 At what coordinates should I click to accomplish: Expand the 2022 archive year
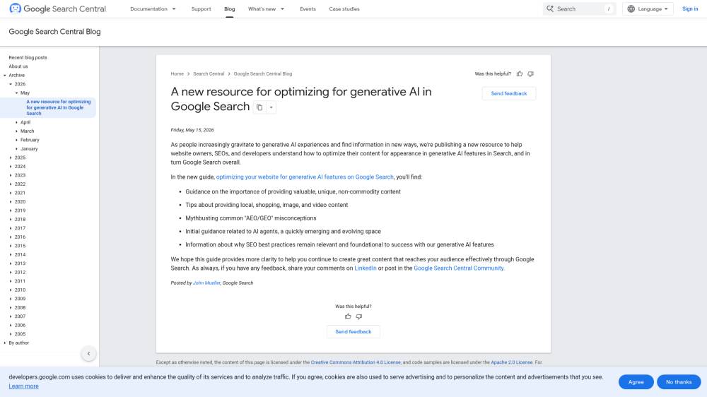(11, 184)
